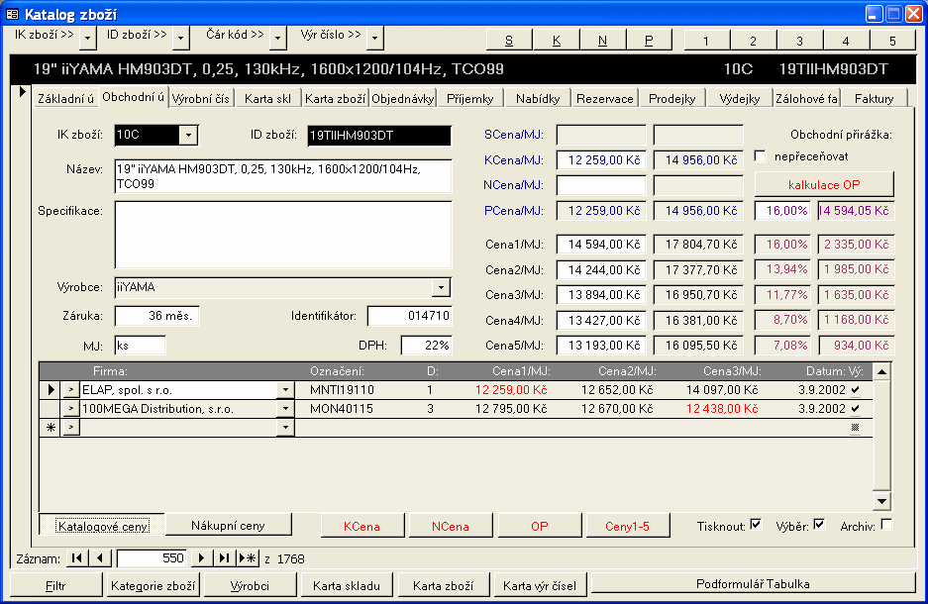928x604 pixels.
Task: Expand the IK zboží combo box
Action: point(188,135)
